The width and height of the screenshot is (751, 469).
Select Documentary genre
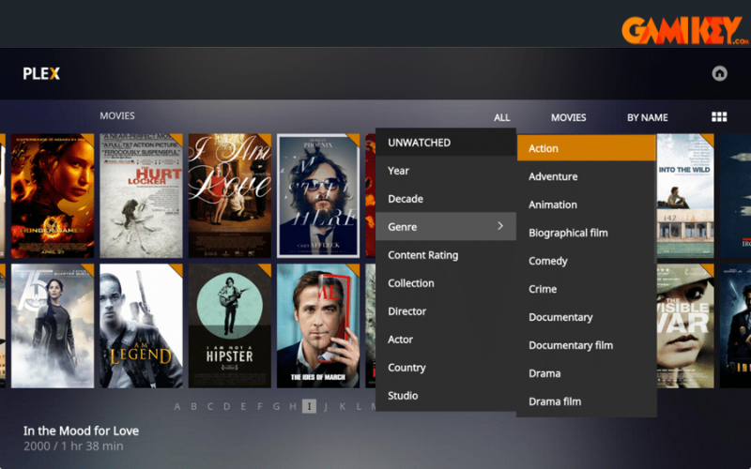point(586,317)
